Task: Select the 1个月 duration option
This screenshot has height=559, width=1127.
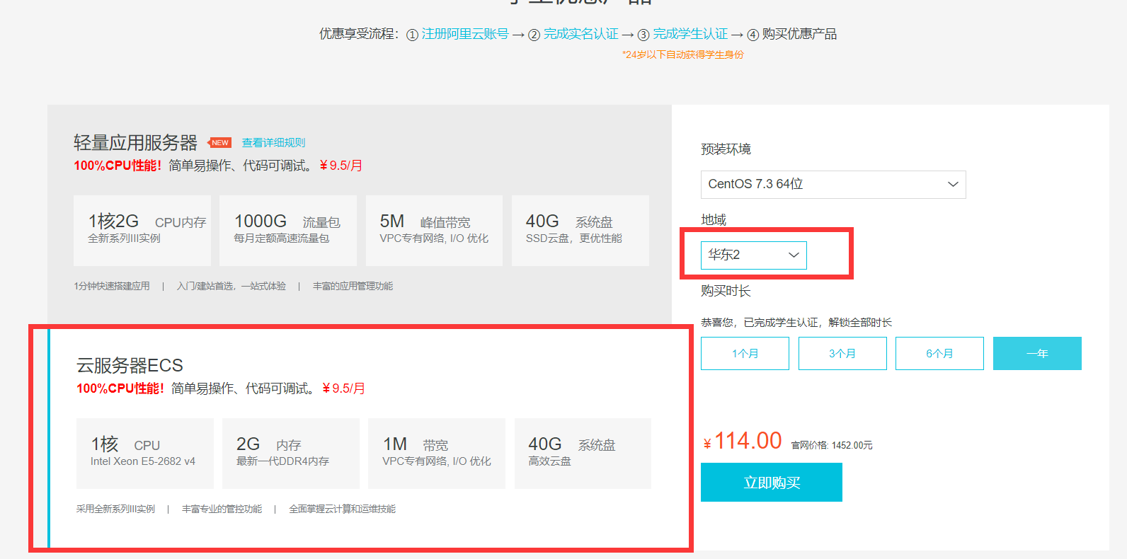Action: click(745, 353)
